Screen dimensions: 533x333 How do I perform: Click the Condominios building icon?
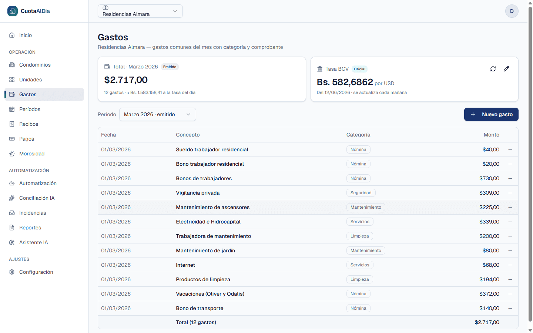tap(12, 65)
